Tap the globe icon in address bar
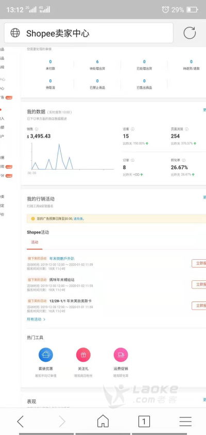The image size is (206, 435). click(15, 33)
